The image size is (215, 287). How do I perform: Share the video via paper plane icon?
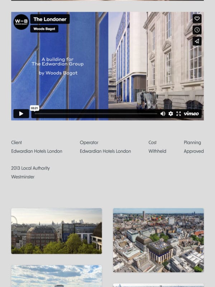[x=197, y=41]
